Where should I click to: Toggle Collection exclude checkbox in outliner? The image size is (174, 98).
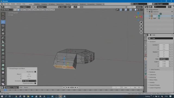pos(149,12)
